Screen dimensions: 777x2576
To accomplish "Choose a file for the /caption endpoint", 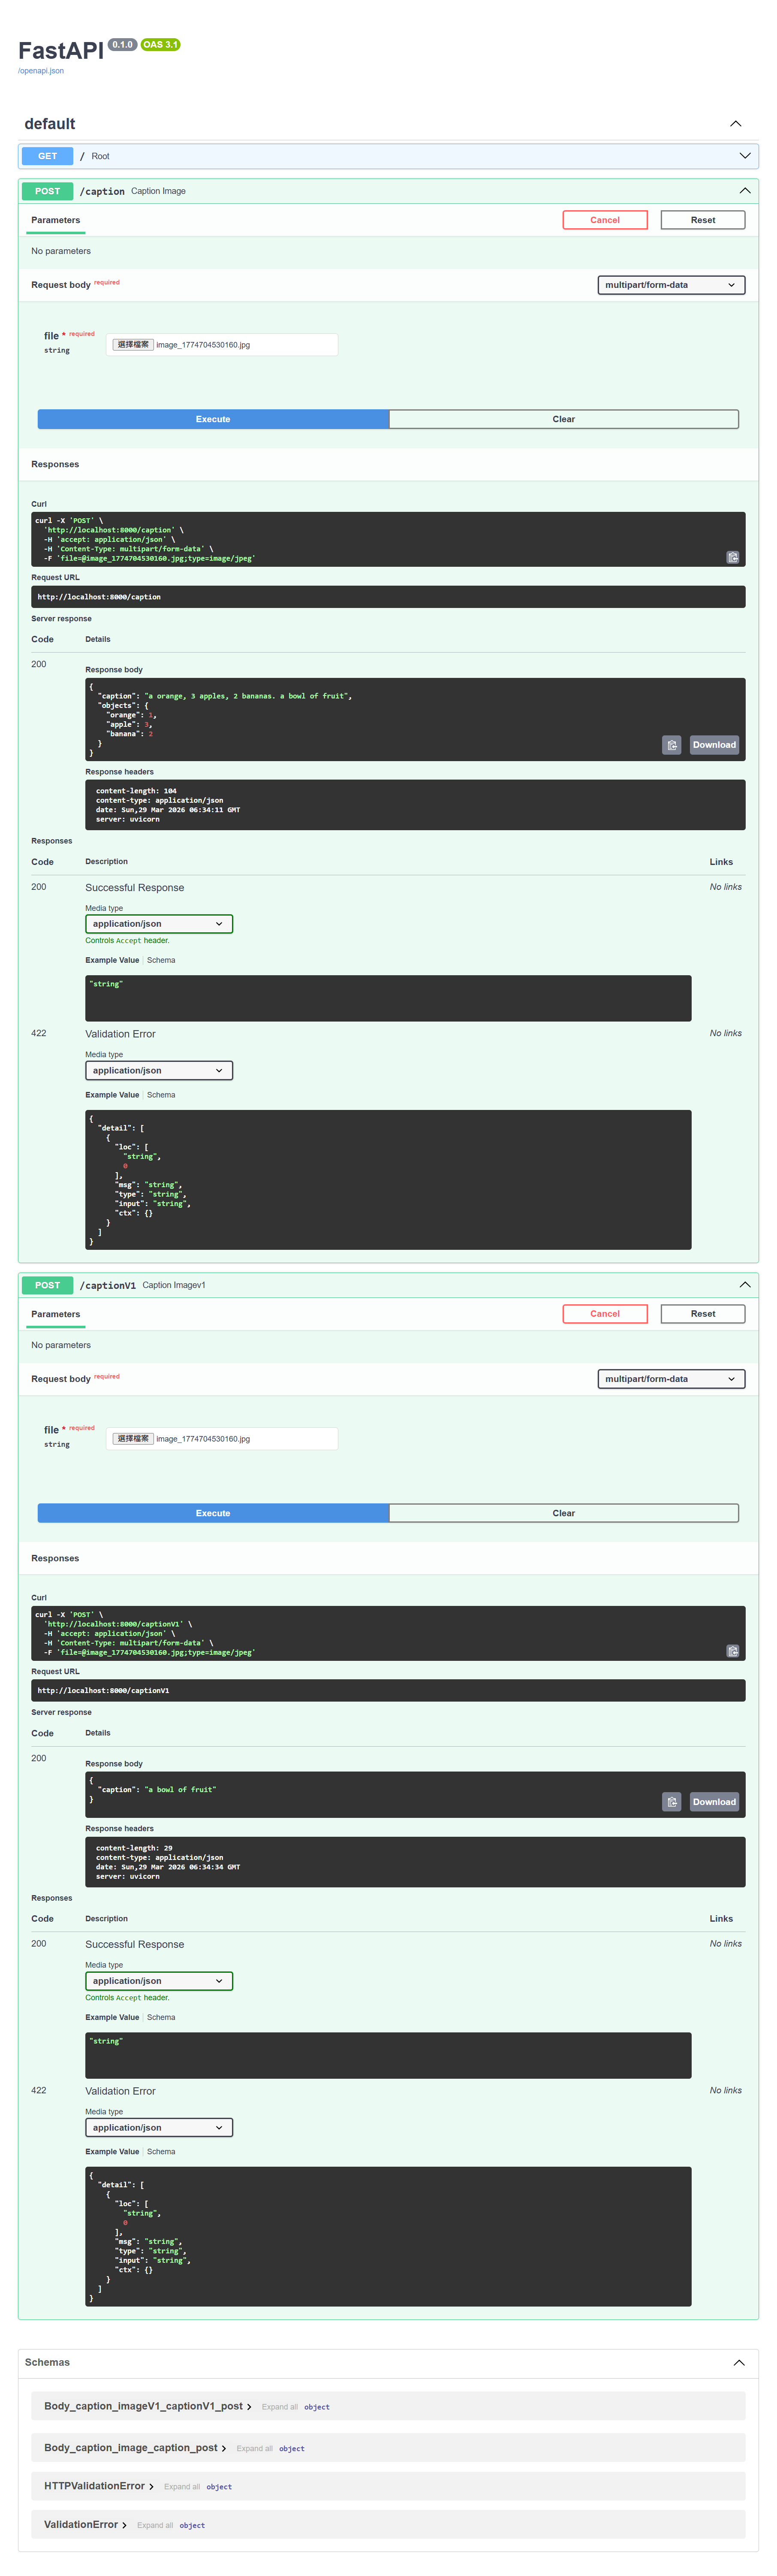I will [x=133, y=345].
